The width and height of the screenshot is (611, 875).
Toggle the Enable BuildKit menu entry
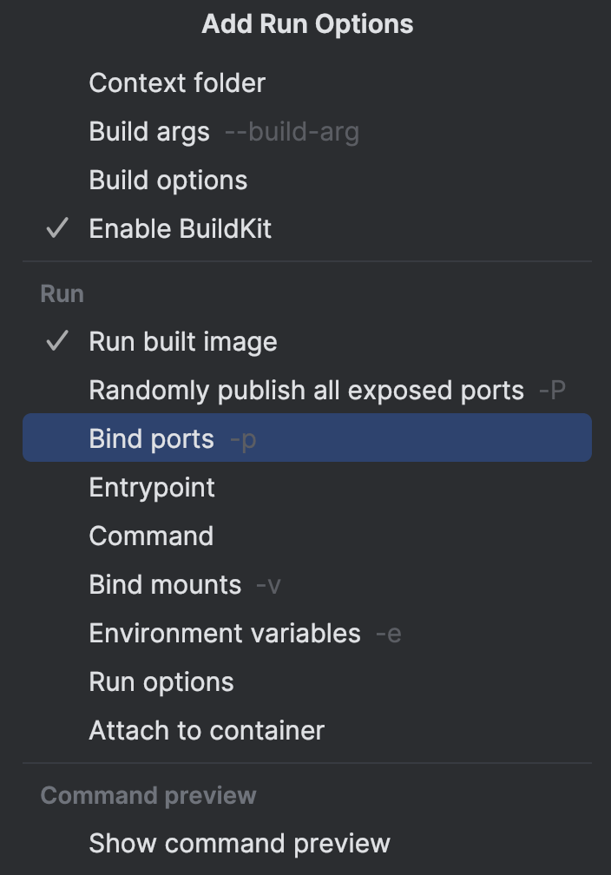[181, 229]
